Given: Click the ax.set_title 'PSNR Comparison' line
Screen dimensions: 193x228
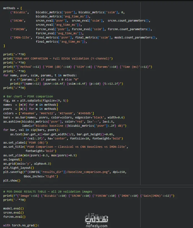Looking at the screenshot, I should [x=66, y=147].
